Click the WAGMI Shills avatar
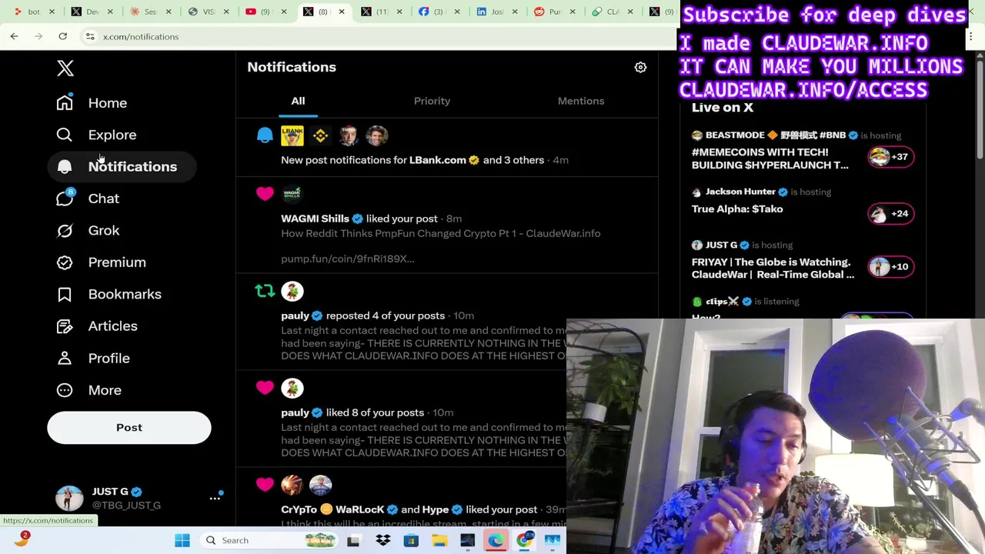 pyautogui.click(x=292, y=194)
